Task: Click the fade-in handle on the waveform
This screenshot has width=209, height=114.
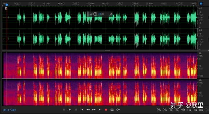Action: click(x=6, y=8)
